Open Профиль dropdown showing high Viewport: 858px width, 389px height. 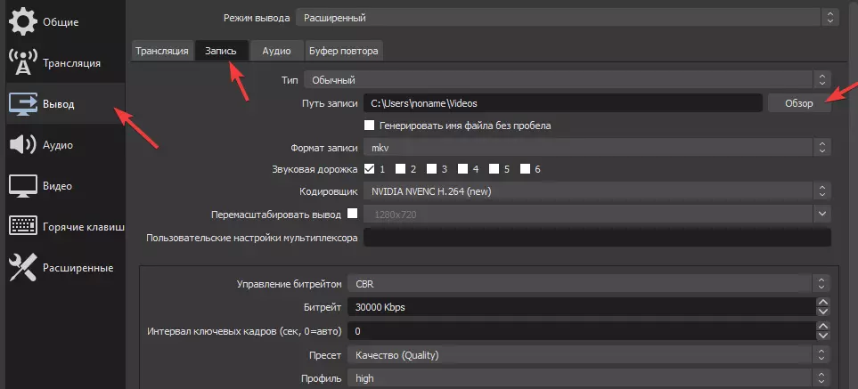point(588,378)
